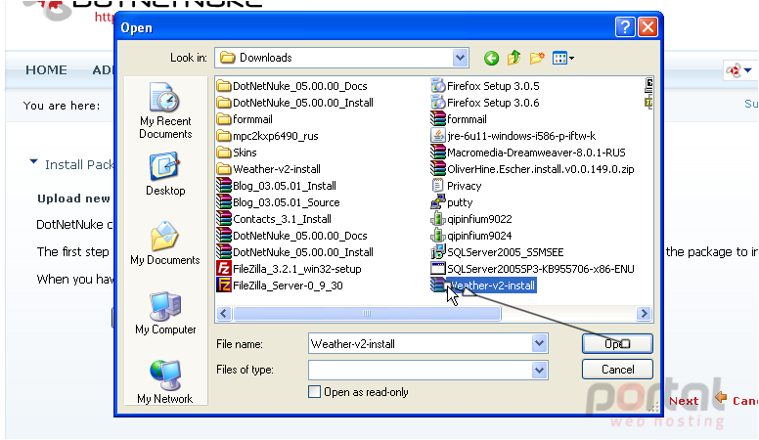The height and width of the screenshot is (440, 759).
Task: Select the FileZilla_3.2.1_win32-setup file
Action: click(x=289, y=269)
